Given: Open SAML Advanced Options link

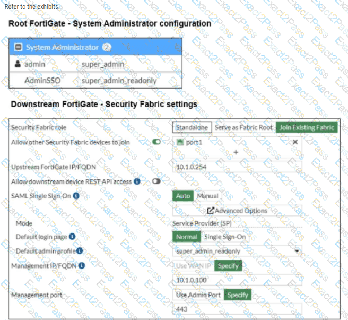Looking at the screenshot, I should click(x=237, y=211).
